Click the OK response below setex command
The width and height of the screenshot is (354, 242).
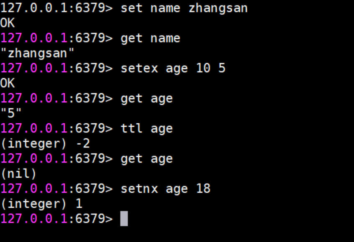(x=8, y=83)
